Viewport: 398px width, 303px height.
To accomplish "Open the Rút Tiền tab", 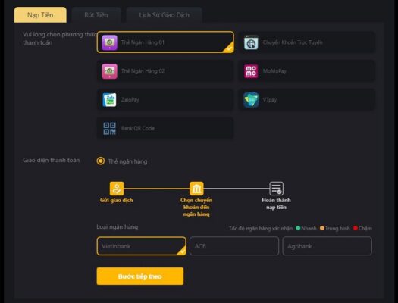I will tap(96, 15).
